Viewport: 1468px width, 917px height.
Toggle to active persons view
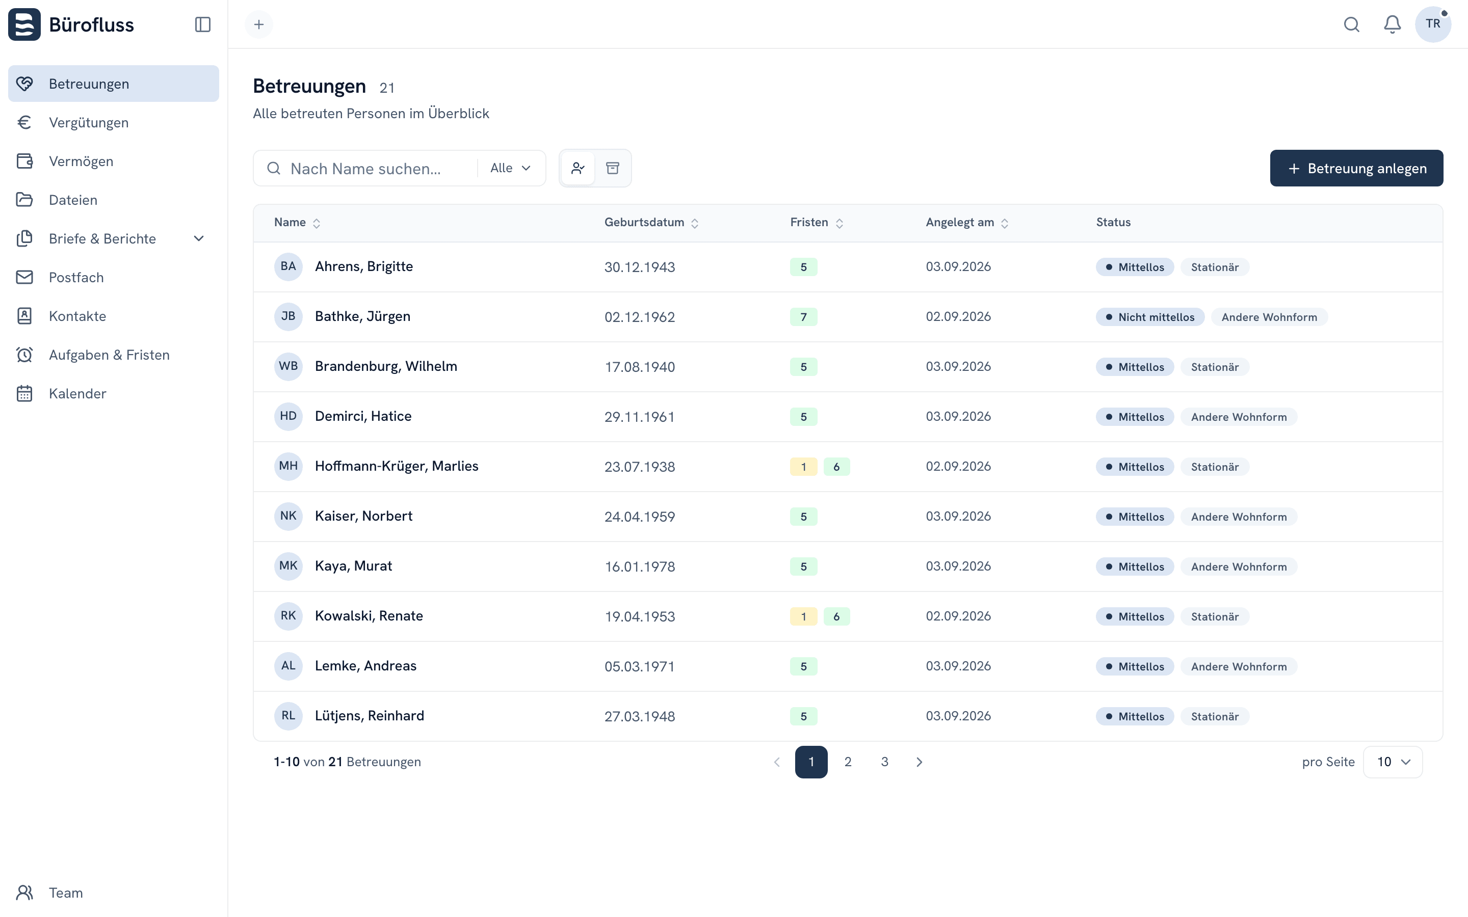click(578, 168)
